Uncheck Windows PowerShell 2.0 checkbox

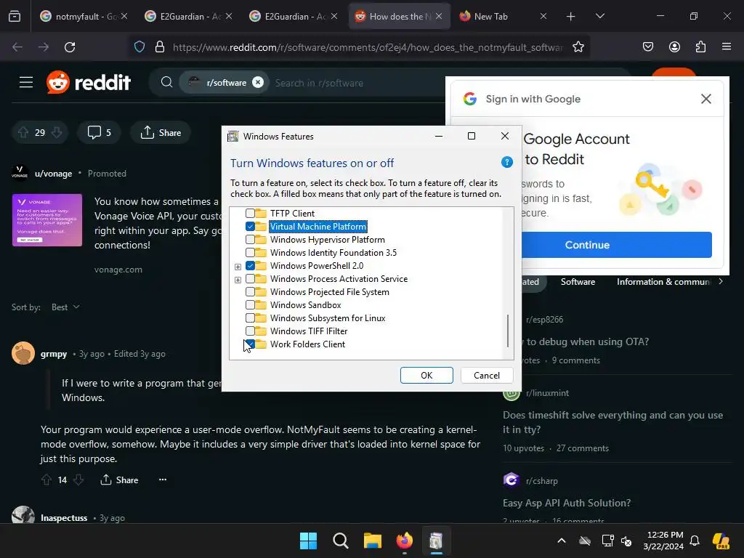coord(250,266)
